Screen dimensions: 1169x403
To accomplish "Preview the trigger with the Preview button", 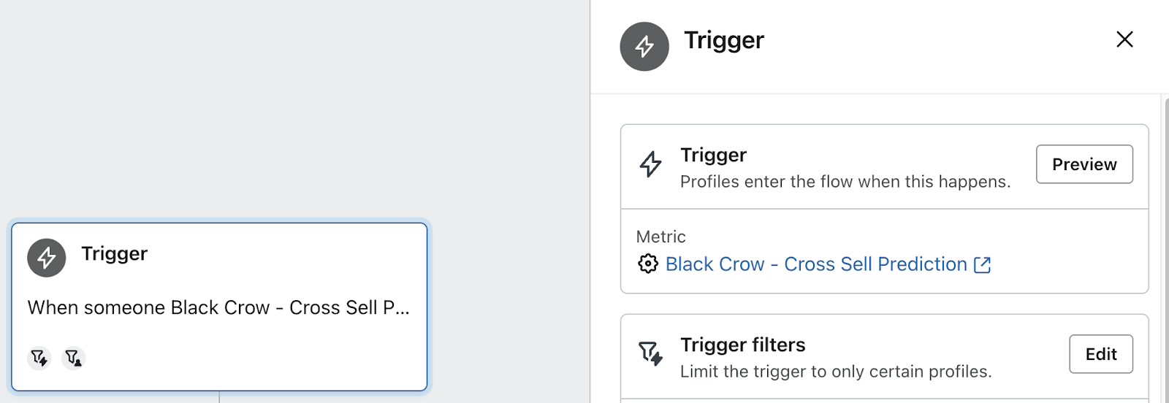I will [1084, 164].
